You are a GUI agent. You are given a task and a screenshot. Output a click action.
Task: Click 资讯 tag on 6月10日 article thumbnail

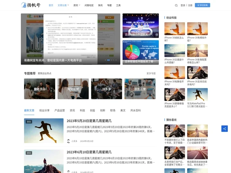tap(29, 153)
